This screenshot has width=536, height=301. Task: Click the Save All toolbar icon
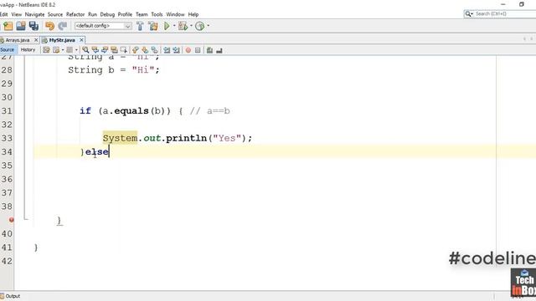pos(33,26)
